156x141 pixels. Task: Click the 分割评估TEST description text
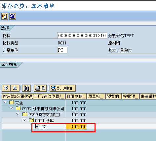tap(121, 36)
